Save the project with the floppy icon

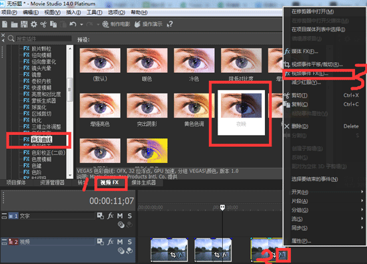point(24,24)
